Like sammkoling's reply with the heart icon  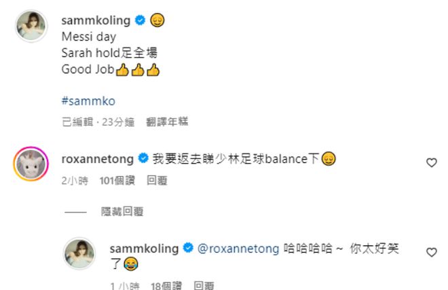431,252
